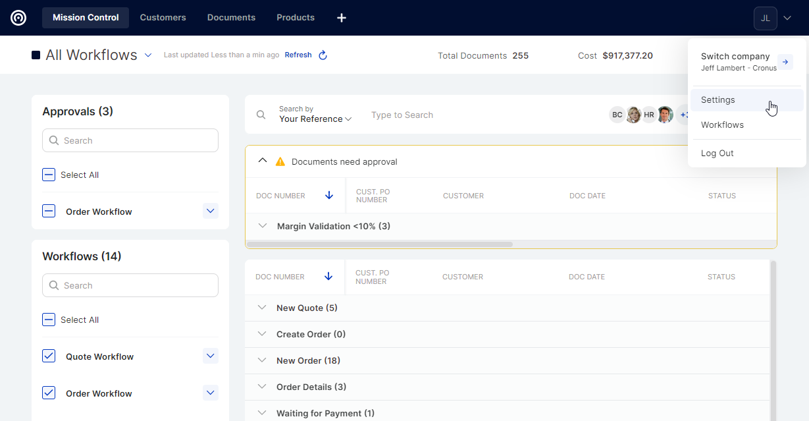809x421 pixels.
Task: Open the Search by Your Reference dropdown
Action: (x=315, y=119)
